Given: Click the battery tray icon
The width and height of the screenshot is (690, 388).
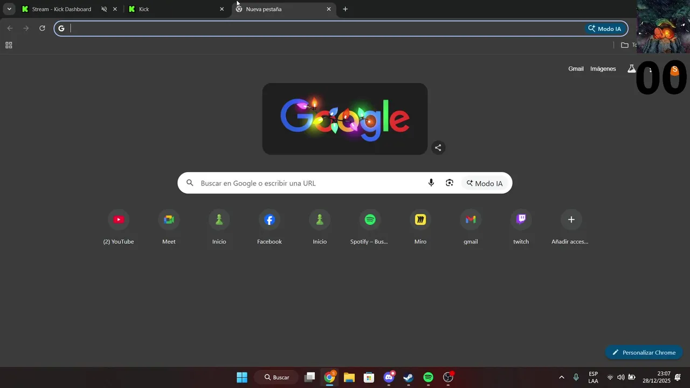Looking at the screenshot, I should click(x=631, y=377).
